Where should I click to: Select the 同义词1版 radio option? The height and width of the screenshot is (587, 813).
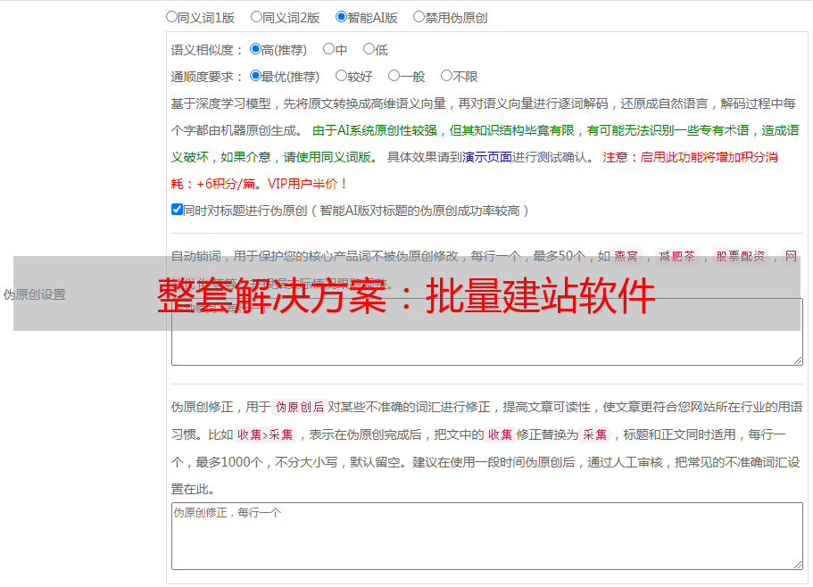(172, 17)
